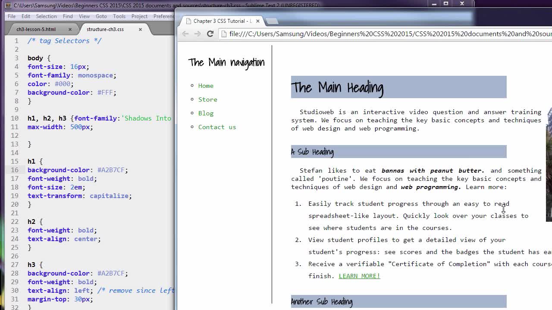552x310 pixels.
Task: Click 'text-transform: capitalize;' line
Action: point(80,196)
